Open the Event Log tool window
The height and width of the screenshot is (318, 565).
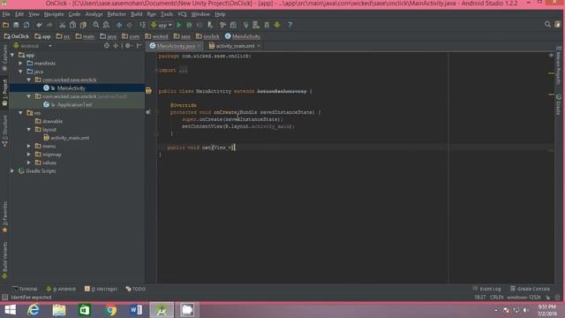[486, 289]
